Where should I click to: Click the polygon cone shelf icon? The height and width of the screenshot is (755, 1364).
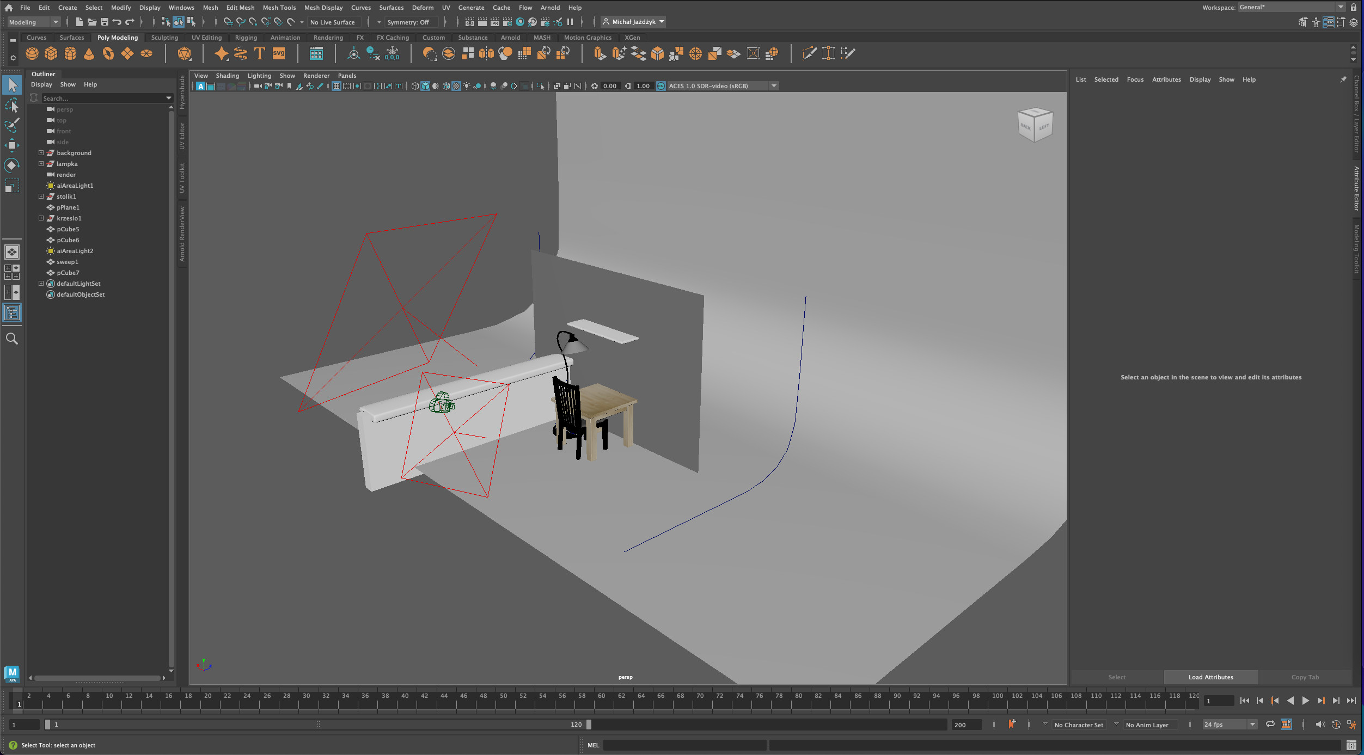[x=89, y=53]
